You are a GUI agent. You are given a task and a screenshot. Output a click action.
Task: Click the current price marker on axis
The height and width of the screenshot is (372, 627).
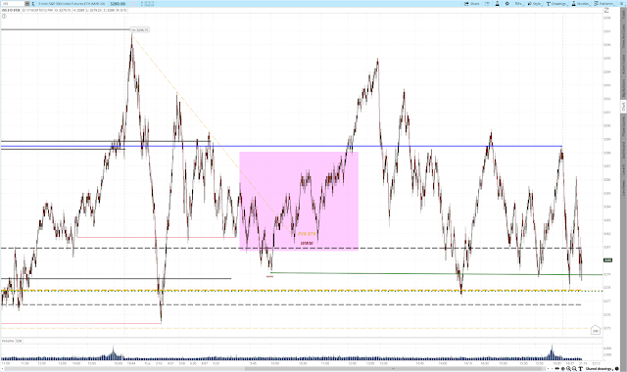(607, 260)
